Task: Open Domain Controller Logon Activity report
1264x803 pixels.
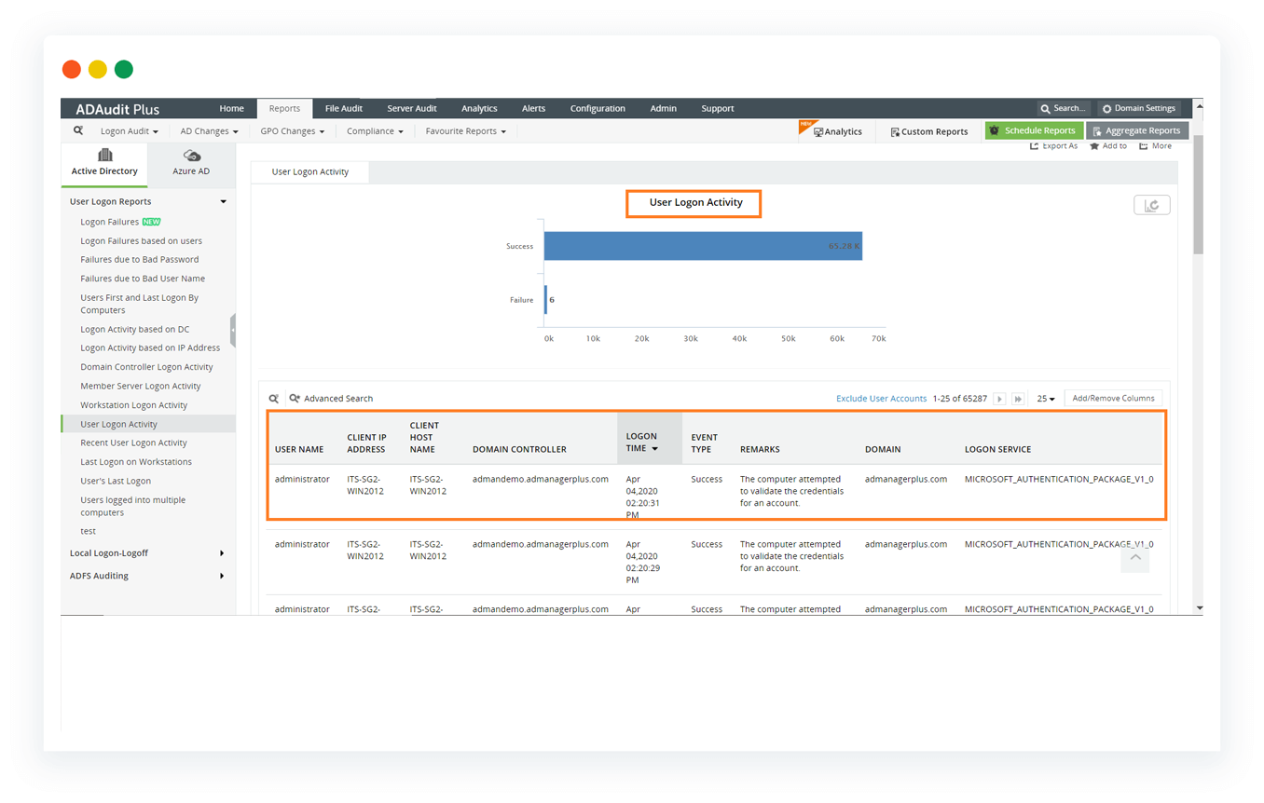Action: pyautogui.click(x=146, y=367)
